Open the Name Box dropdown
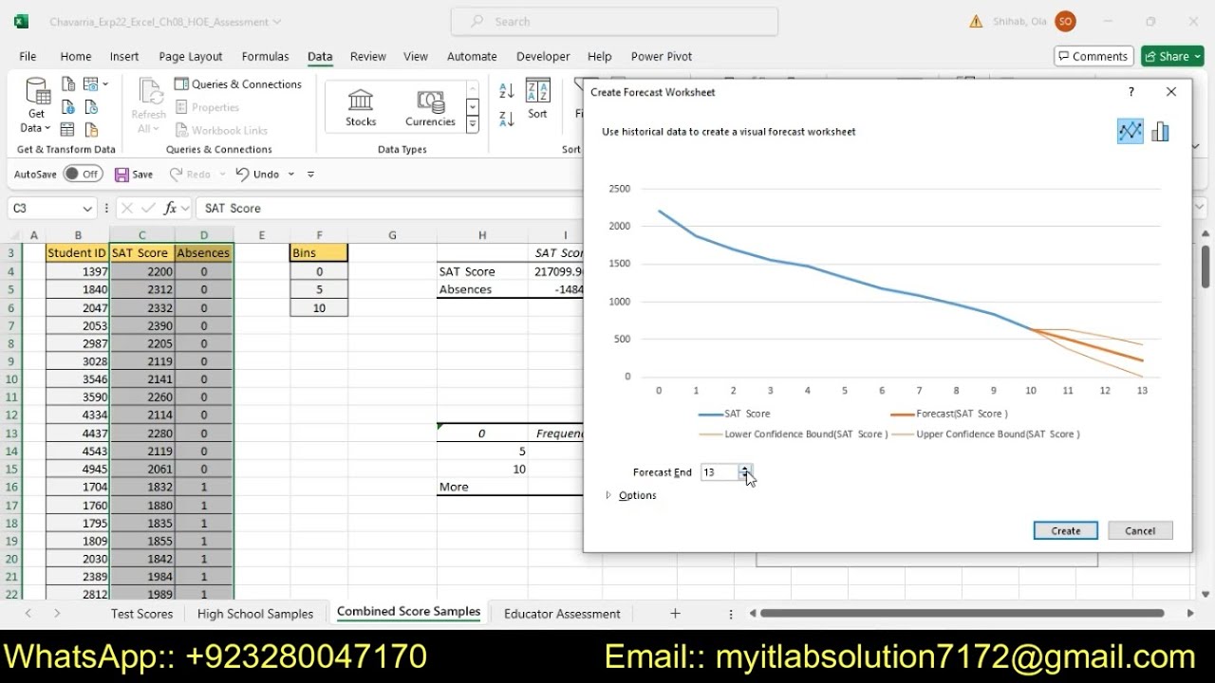Image resolution: width=1215 pixels, height=683 pixels. [x=87, y=208]
